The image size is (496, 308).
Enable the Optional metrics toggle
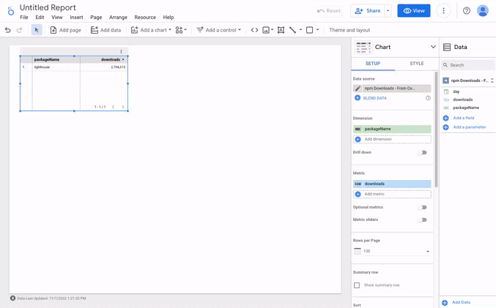pyautogui.click(x=422, y=208)
